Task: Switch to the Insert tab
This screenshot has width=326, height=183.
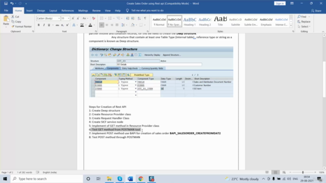Action: tap(30, 11)
